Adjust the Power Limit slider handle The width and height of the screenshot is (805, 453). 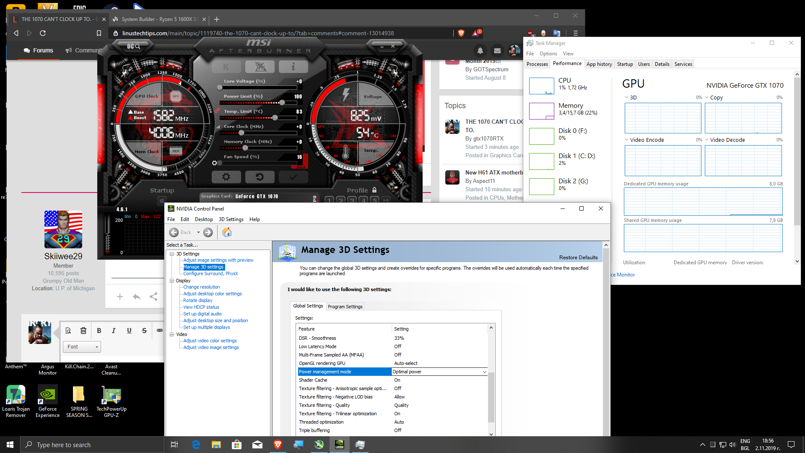(282, 103)
